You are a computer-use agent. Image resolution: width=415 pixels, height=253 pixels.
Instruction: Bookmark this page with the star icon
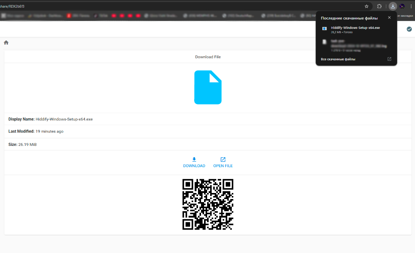point(367,6)
